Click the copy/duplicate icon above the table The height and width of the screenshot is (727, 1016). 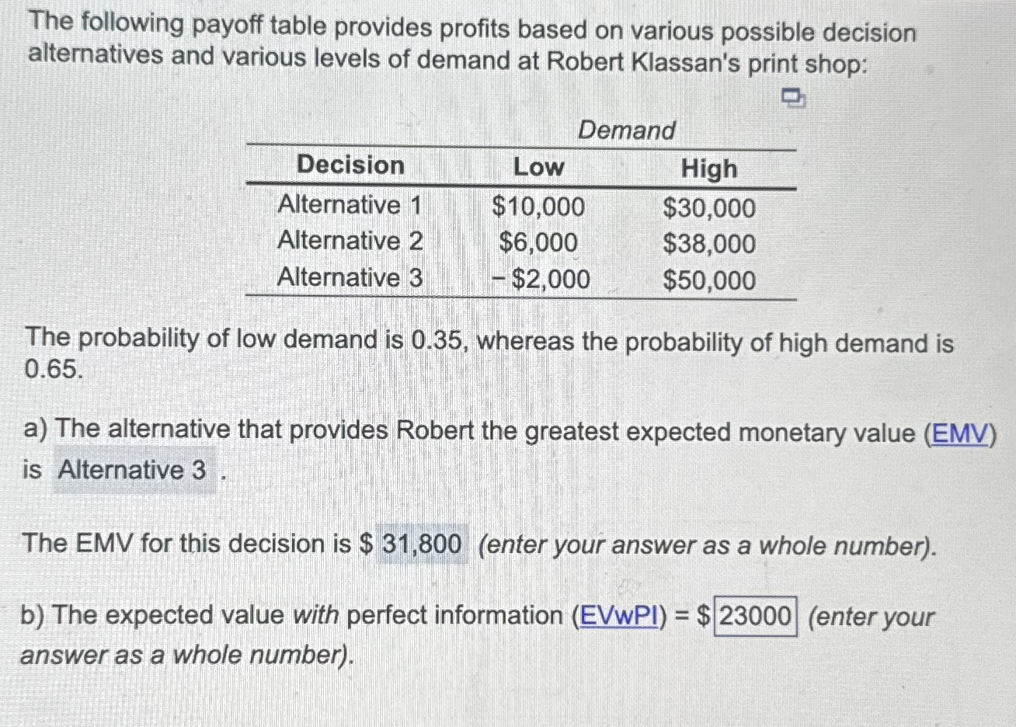(x=793, y=98)
